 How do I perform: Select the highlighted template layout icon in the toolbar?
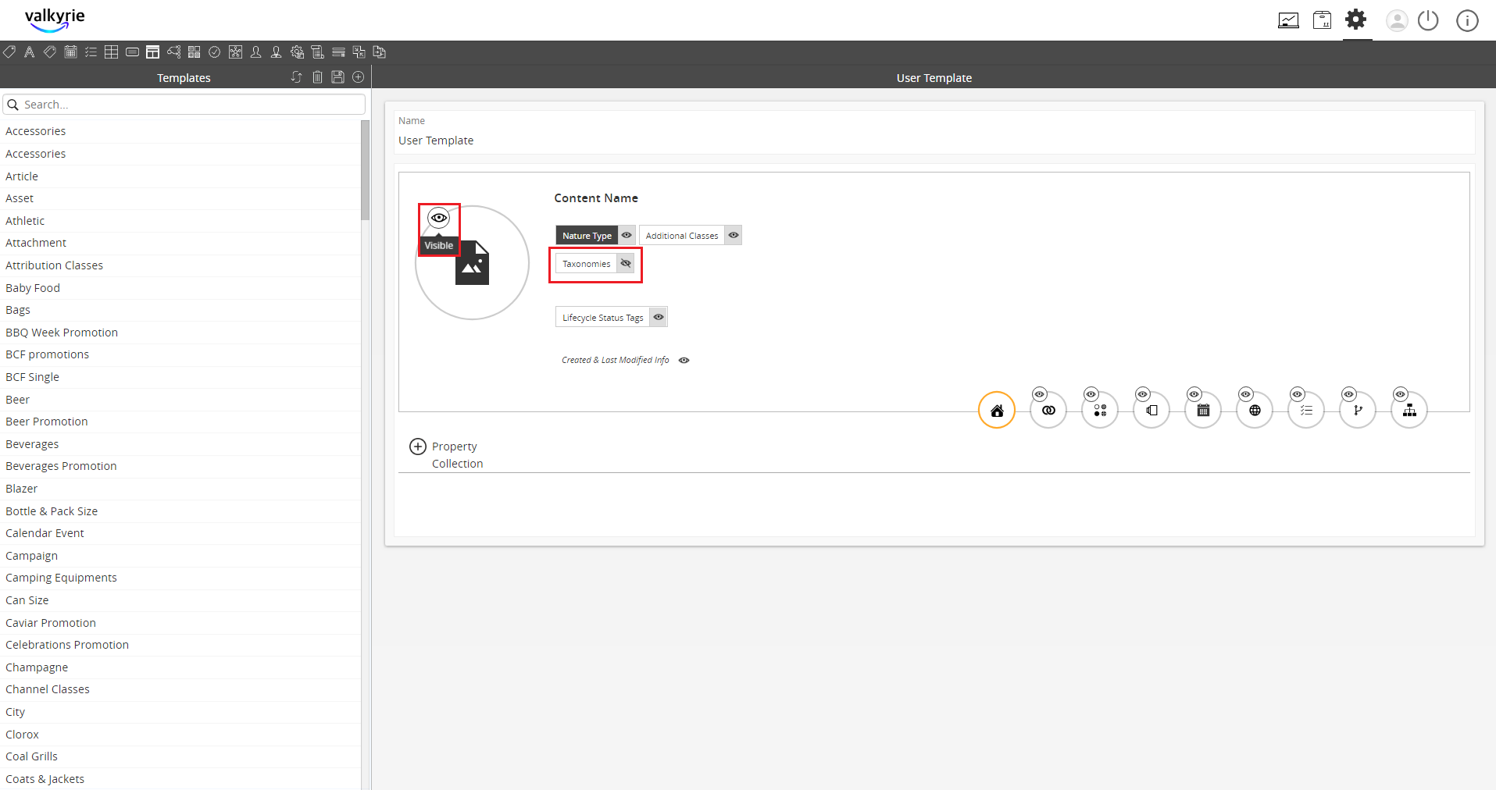coord(153,52)
